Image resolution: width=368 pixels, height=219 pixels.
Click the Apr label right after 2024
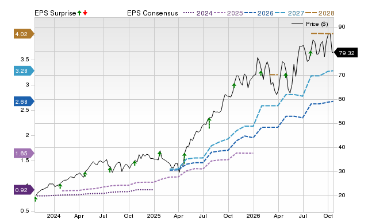coord(79,216)
